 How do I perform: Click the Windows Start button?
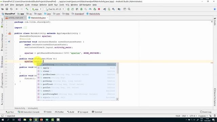pyautogui.click(x=3, y=120)
